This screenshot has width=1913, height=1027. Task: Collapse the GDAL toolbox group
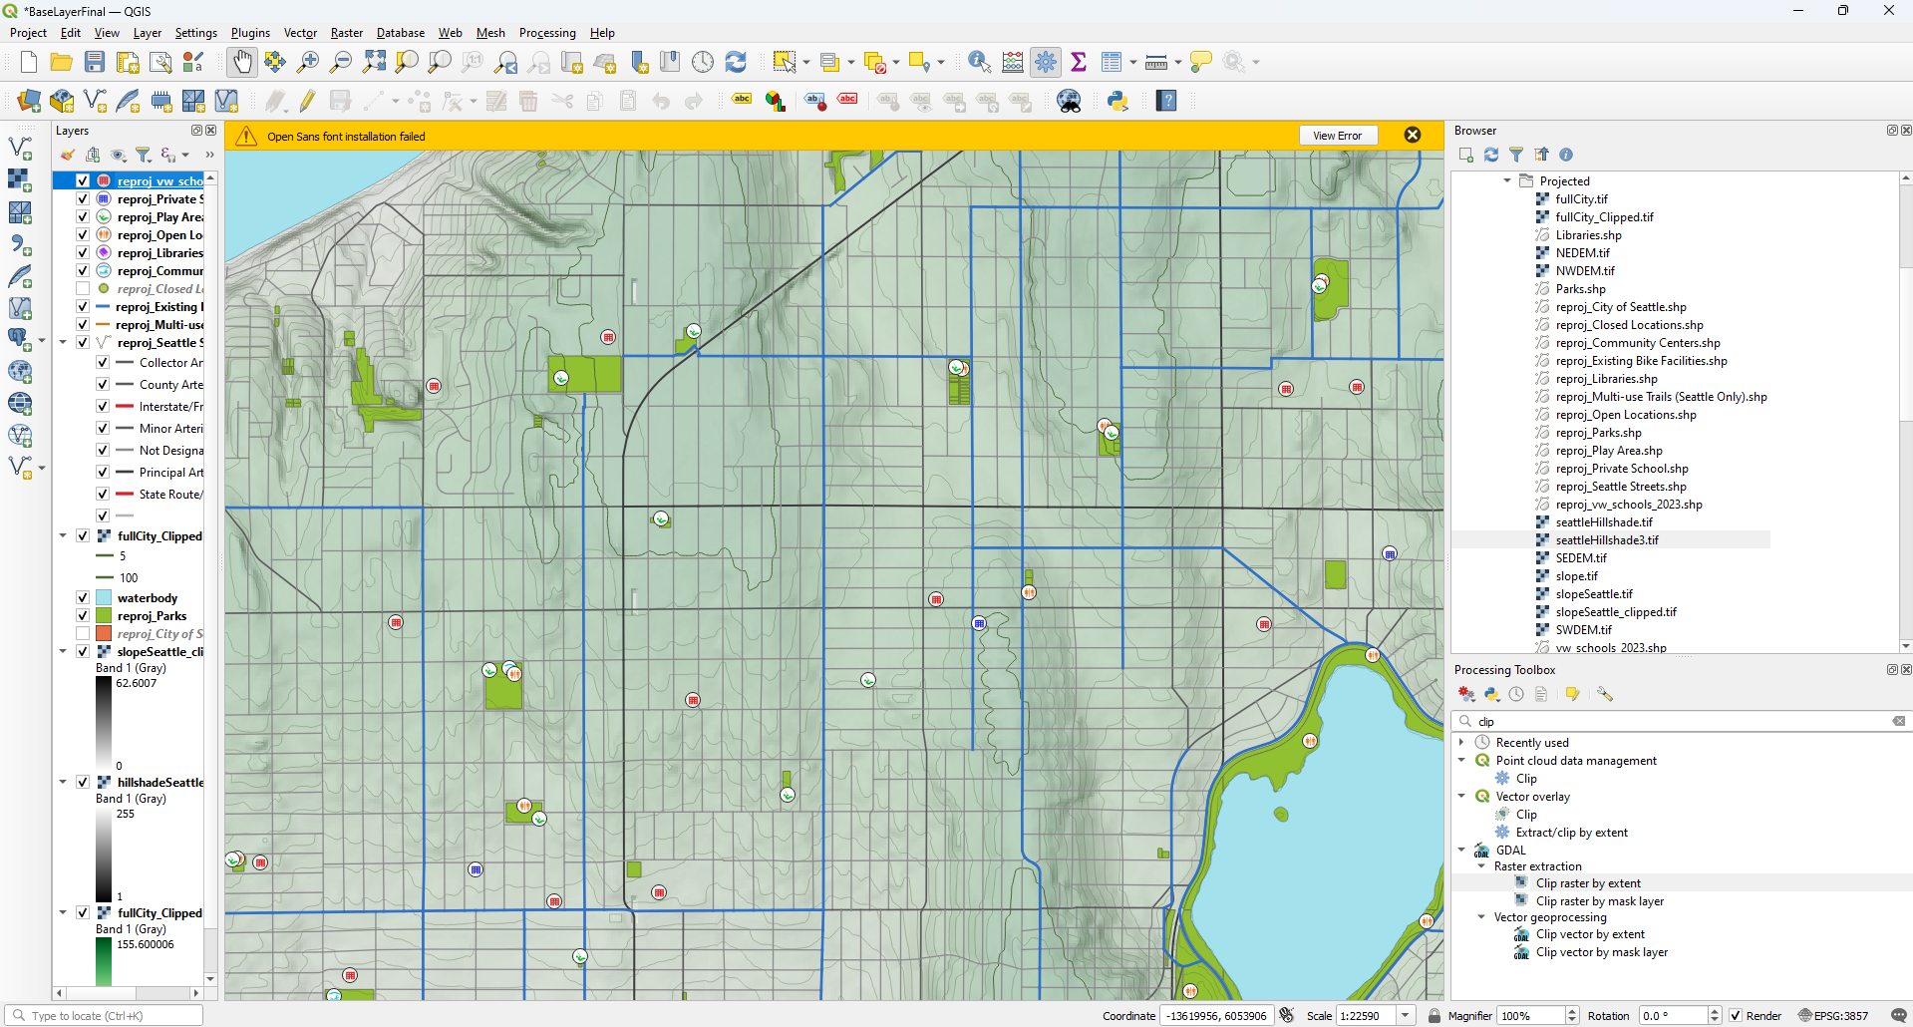click(x=1461, y=851)
